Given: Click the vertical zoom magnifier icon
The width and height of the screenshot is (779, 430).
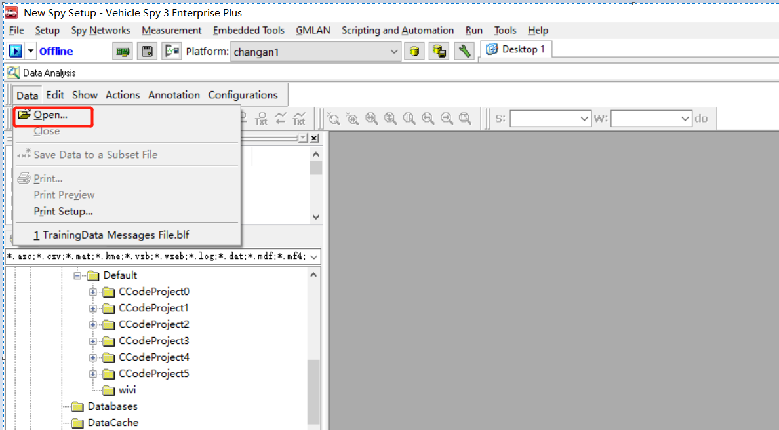Looking at the screenshot, I should (390, 118).
